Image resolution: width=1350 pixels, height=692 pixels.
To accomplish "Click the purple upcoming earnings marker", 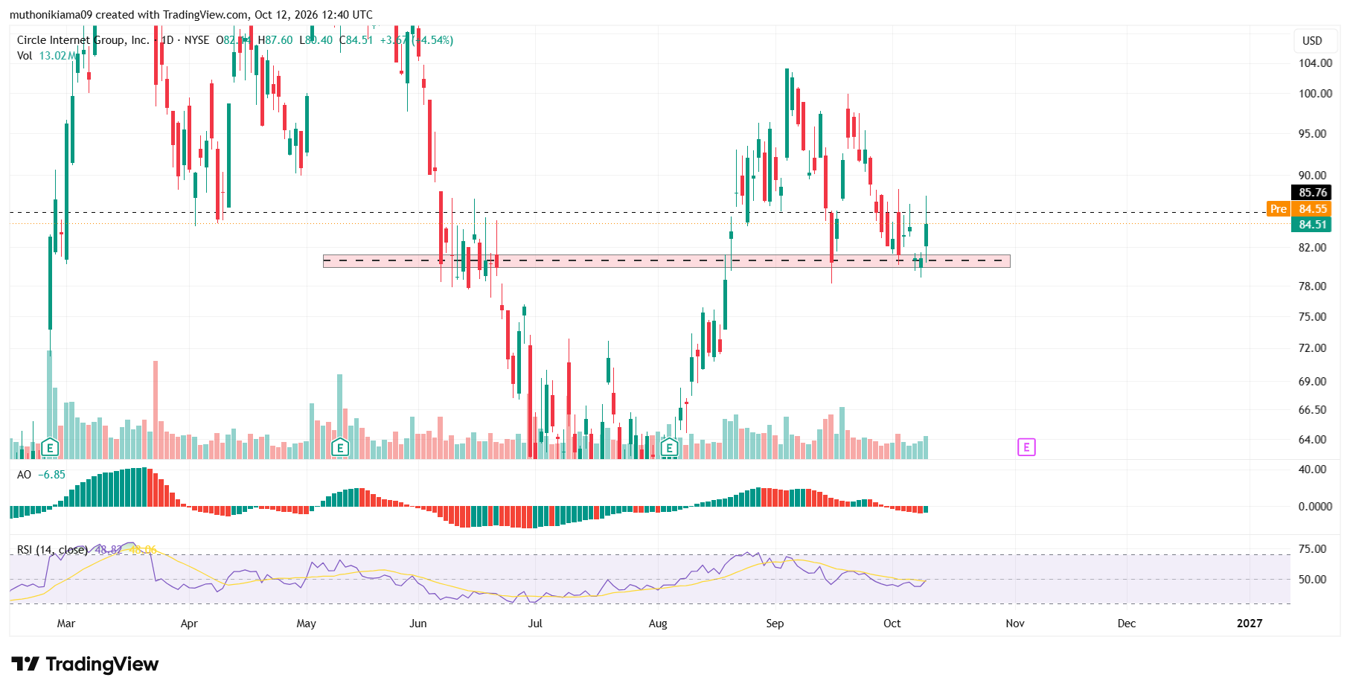I will [x=1026, y=447].
